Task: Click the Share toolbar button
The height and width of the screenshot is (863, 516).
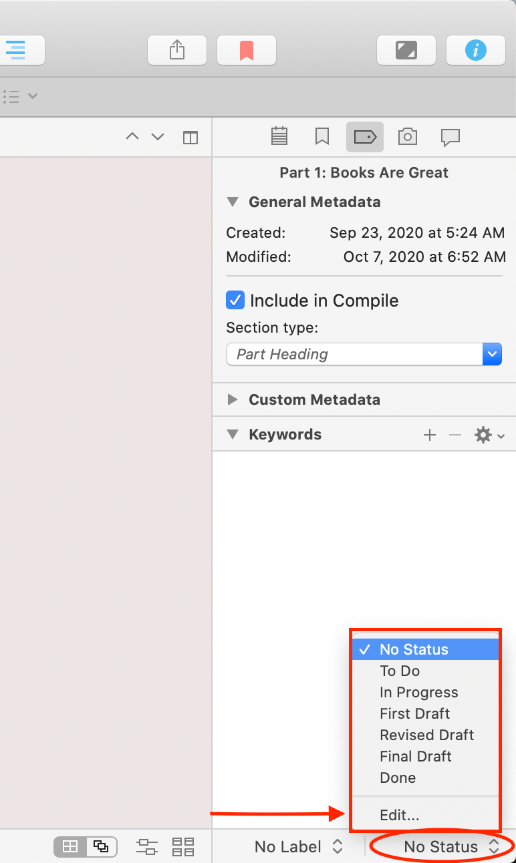Action: click(x=176, y=50)
